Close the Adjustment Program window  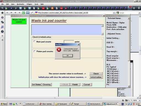[x=104, y=16]
